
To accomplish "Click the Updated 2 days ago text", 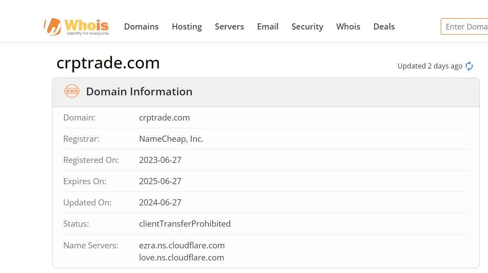I will click(429, 66).
